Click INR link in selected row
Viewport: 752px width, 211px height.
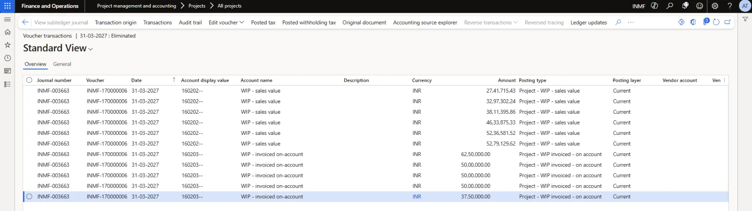417,196
